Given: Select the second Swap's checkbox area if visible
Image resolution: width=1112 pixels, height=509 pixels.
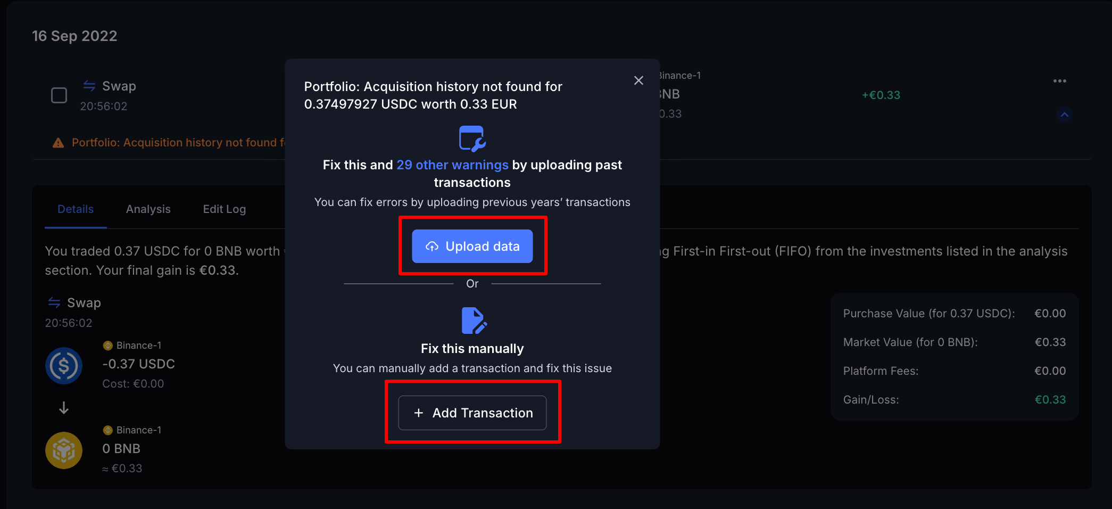Looking at the screenshot, I should pos(59,95).
